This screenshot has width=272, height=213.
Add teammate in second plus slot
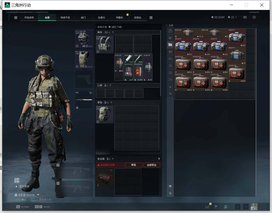coord(246,207)
